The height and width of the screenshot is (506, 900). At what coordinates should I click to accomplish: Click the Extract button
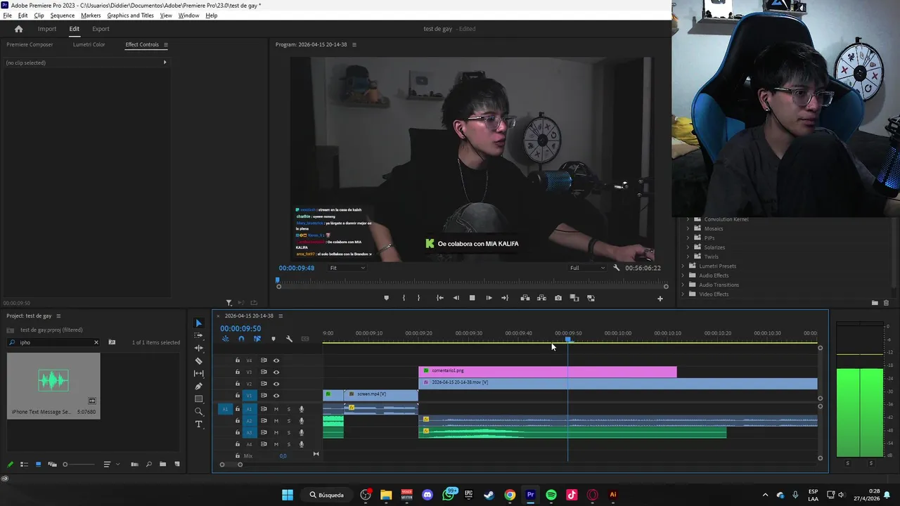pyautogui.click(x=541, y=298)
